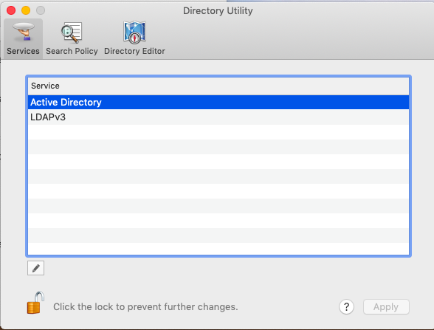
Task: Click the Directory Utility window title
Action: [218, 11]
